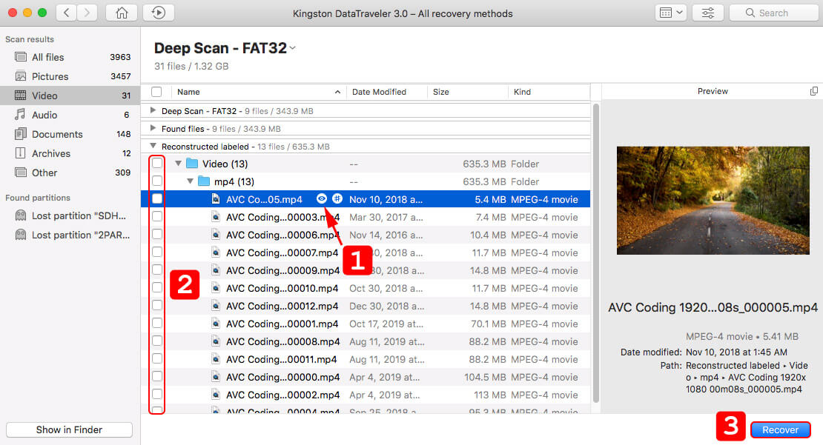Open the filter settings sliders icon
Image resolution: width=823 pixels, height=445 pixels.
pyautogui.click(x=707, y=13)
